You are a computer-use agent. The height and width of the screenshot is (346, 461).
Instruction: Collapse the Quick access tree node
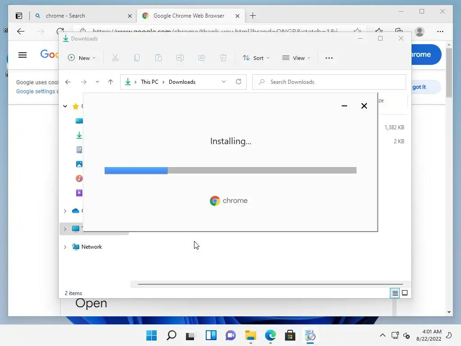[x=65, y=106]
